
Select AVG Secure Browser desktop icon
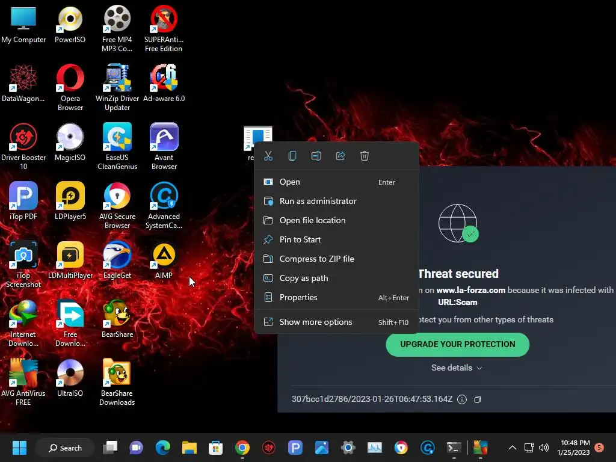(x=117, y=206)
